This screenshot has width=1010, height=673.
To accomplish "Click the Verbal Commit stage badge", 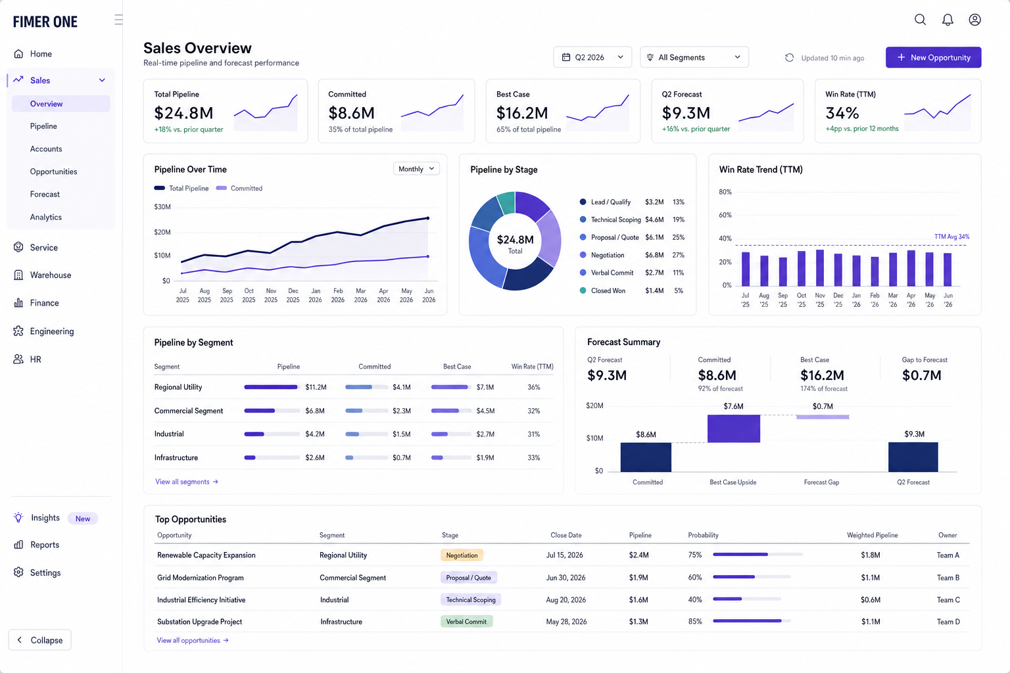I will click(466, 622).
